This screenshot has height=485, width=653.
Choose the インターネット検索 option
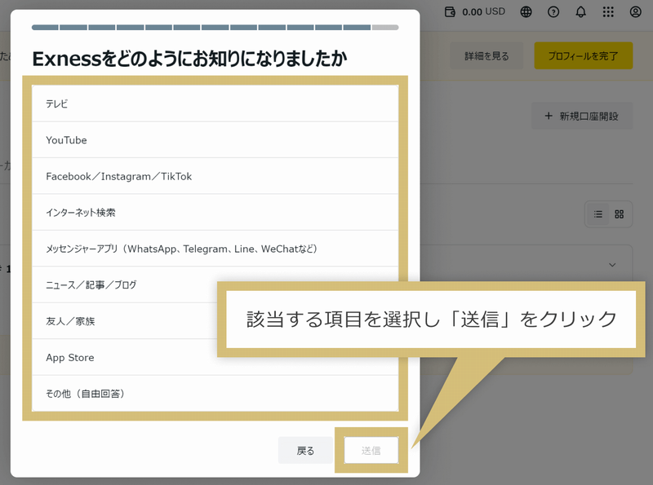pos(215,212)
